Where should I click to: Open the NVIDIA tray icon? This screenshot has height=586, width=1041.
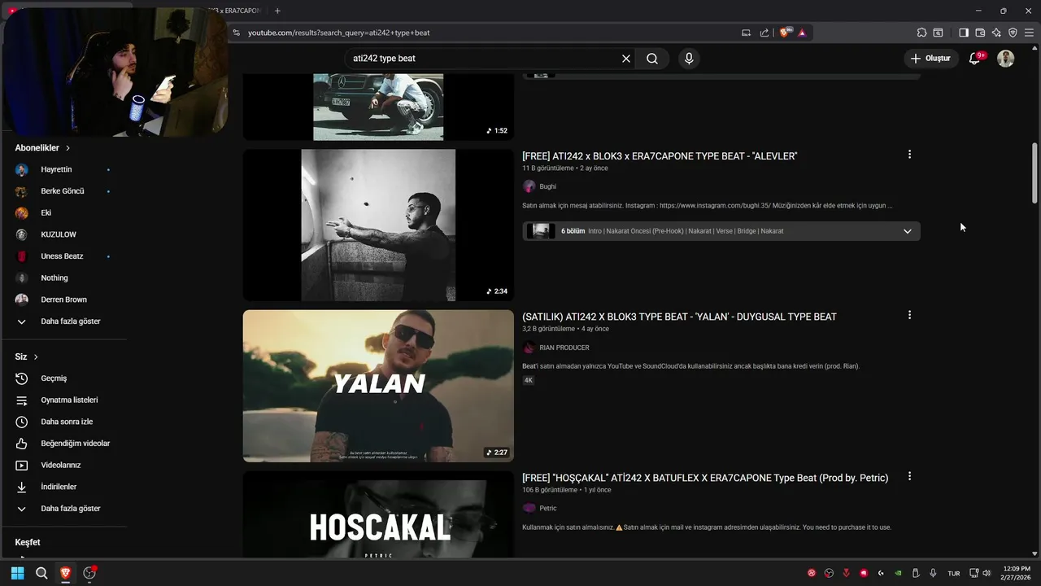coord(898,573)
